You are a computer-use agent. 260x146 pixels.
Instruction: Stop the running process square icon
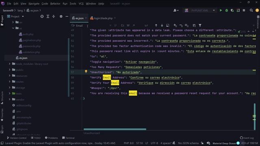pyautogui.click(x=244, y=11)
